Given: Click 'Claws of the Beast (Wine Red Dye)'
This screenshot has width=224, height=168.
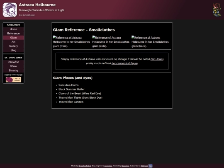Looking at the screenshot, I should click(x=80, y=93).
